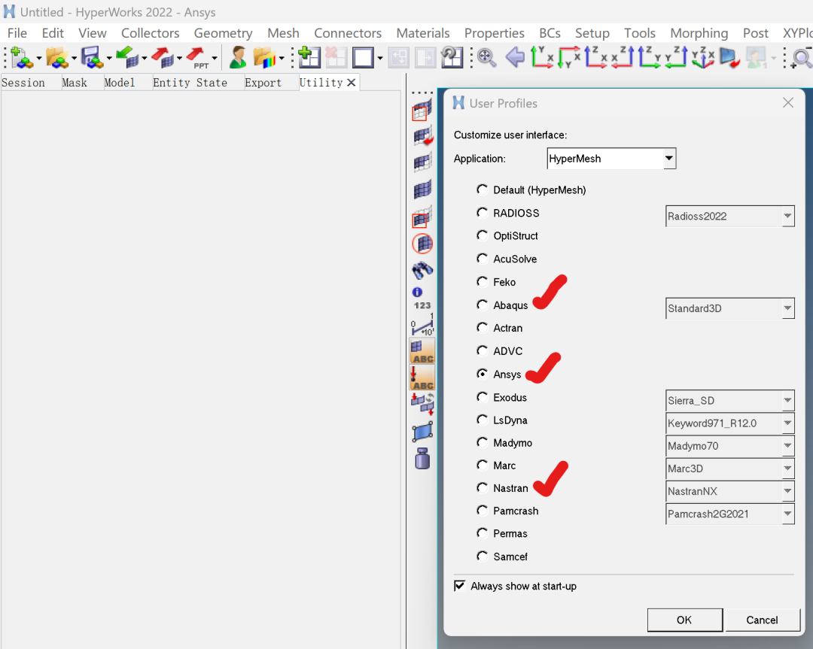Select the Marc profile radio button
The width and height of the screenshot is (813, 649).
483,465
